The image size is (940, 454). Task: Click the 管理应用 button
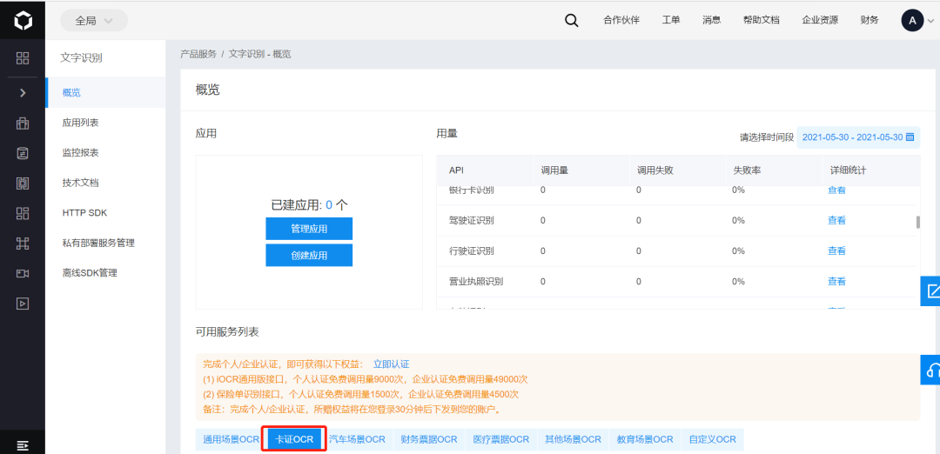pyautogui.click(x=309, y=229)
